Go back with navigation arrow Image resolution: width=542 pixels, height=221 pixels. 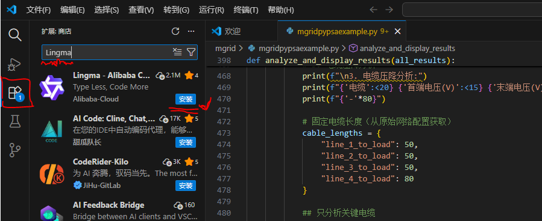373,10
